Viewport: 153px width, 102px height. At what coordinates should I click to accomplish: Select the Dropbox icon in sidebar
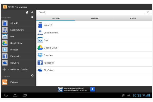(x=5, y=50)
